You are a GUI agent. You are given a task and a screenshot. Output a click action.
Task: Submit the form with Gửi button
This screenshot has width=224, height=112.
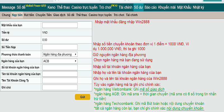(83, 97)
